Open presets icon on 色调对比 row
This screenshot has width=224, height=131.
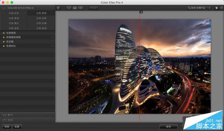(x=53, y=46)
